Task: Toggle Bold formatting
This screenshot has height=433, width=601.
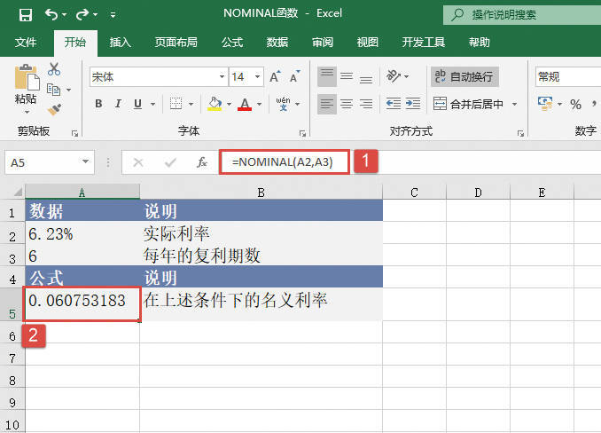Action: coord(98,105)
